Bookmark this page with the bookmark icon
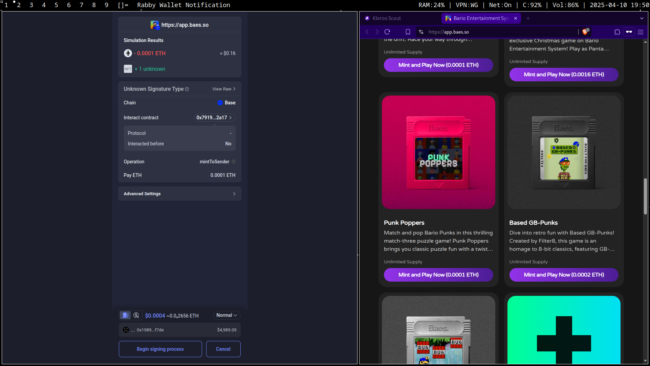Image resolution: width=650 pixels, height=366 pixels. [x=408, y=32]
